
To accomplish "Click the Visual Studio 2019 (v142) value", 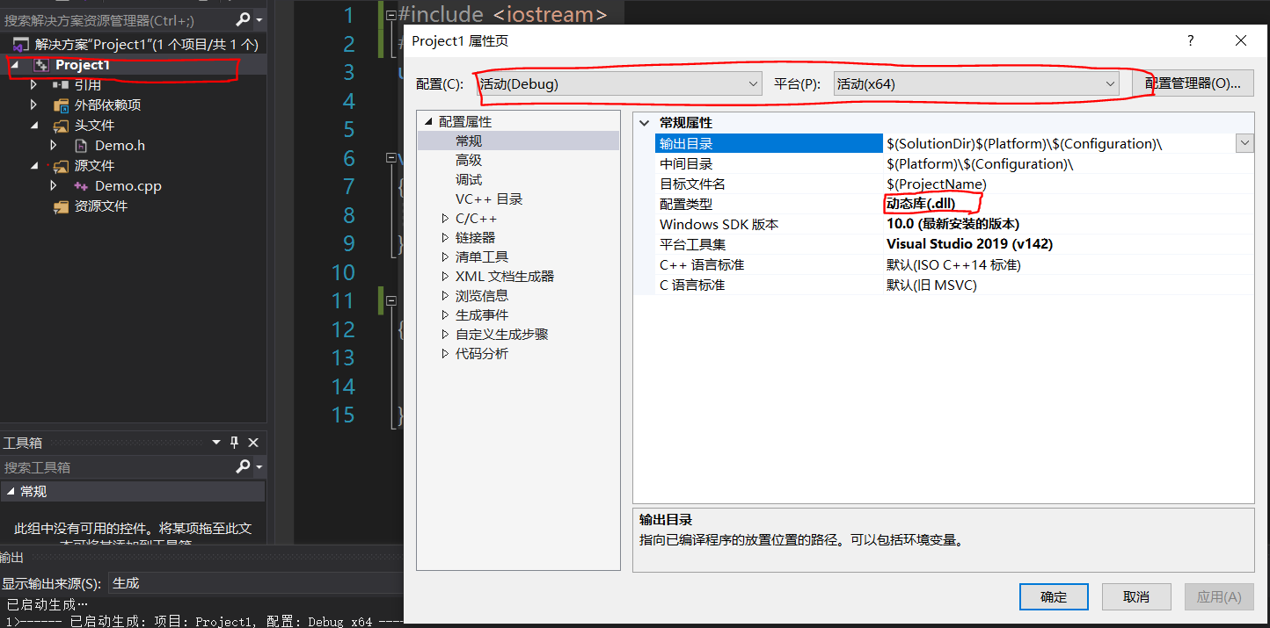I will 969,245.
